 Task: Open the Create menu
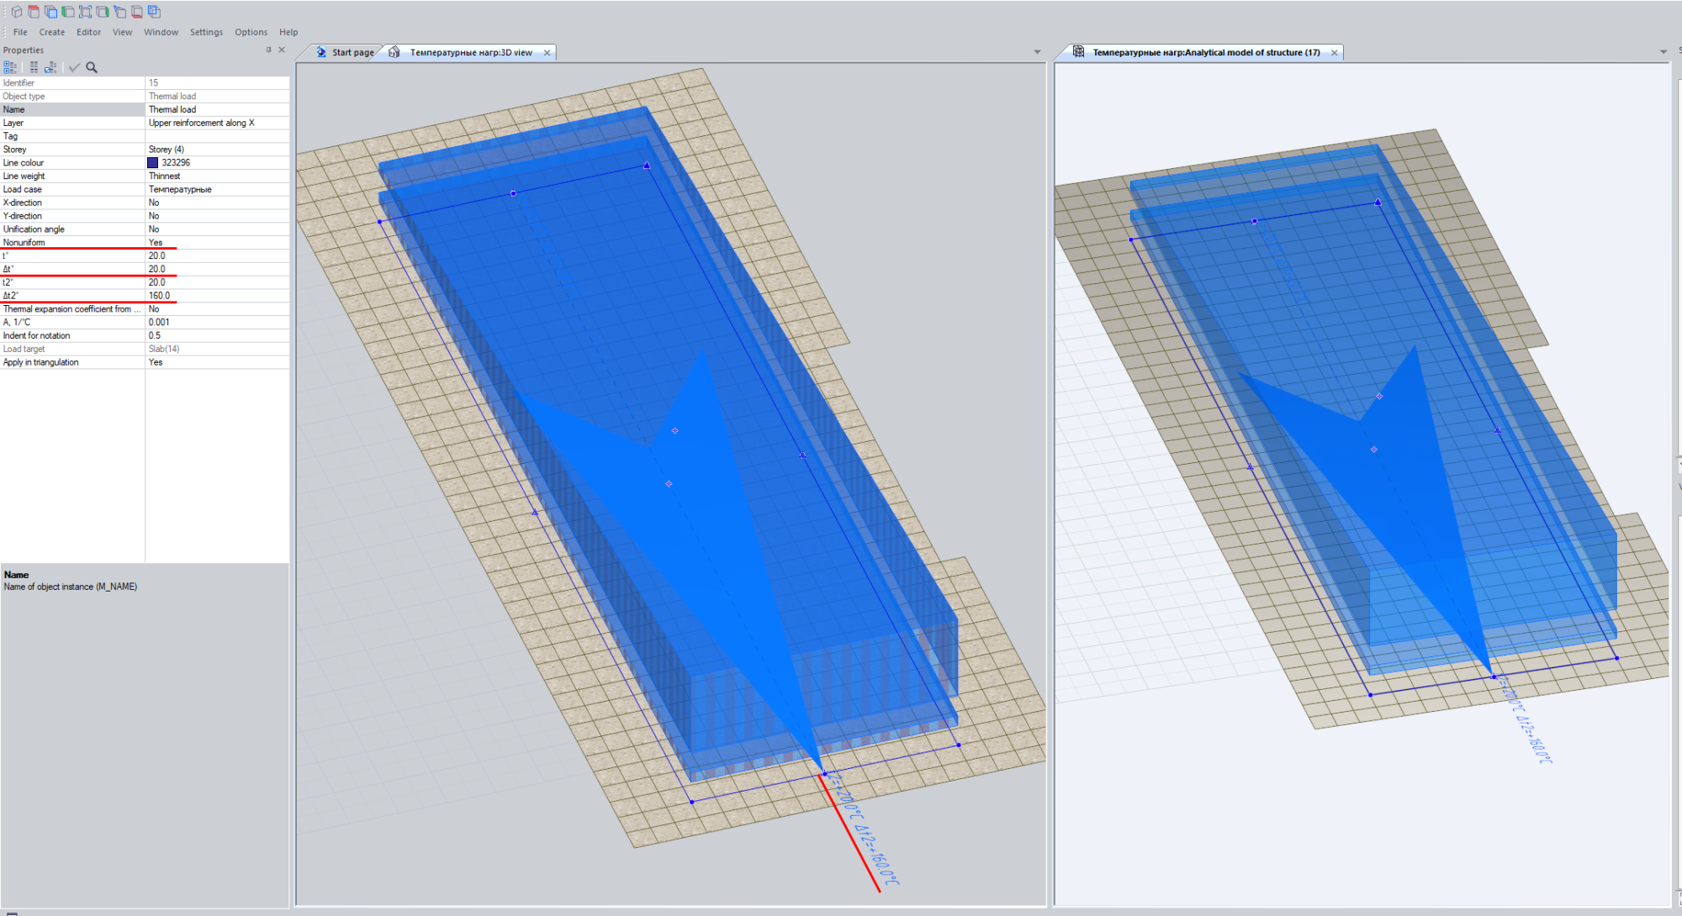(x=51, y=32)
